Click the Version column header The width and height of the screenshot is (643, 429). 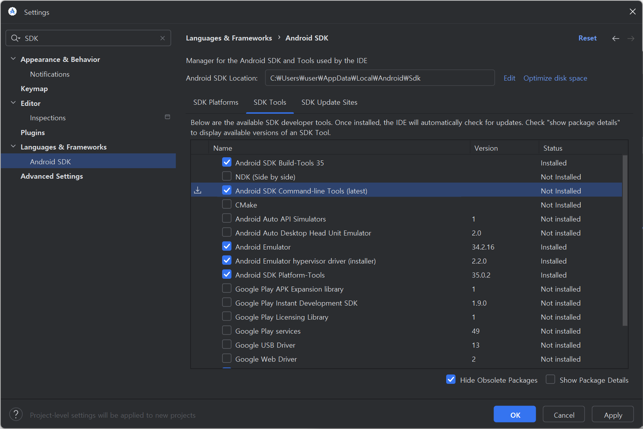coord(505,148)
